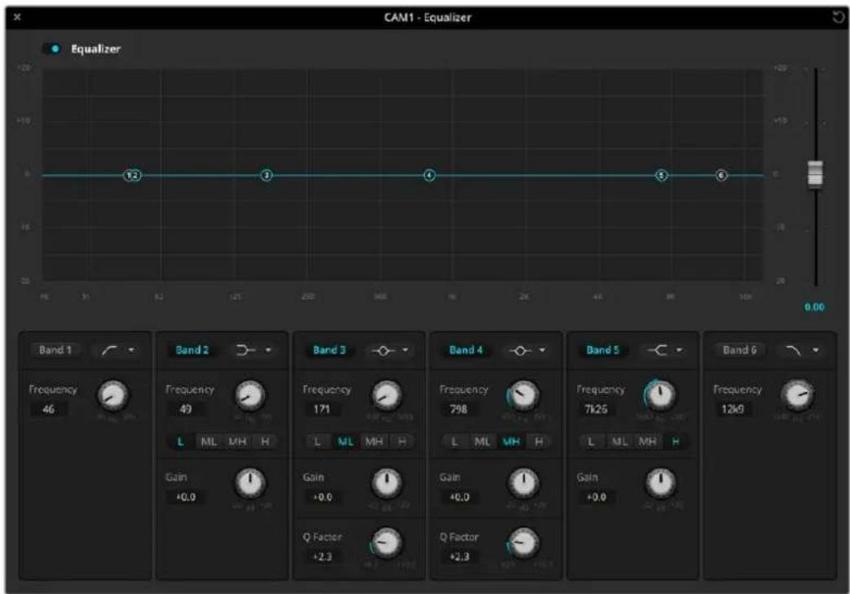The width and height of the screenshot is (850, 594).
Task: Click Band 1 frequency knob
Action: (x=112, y=395)
